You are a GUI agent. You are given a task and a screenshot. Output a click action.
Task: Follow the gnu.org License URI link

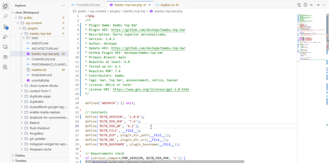coord(151,89)
